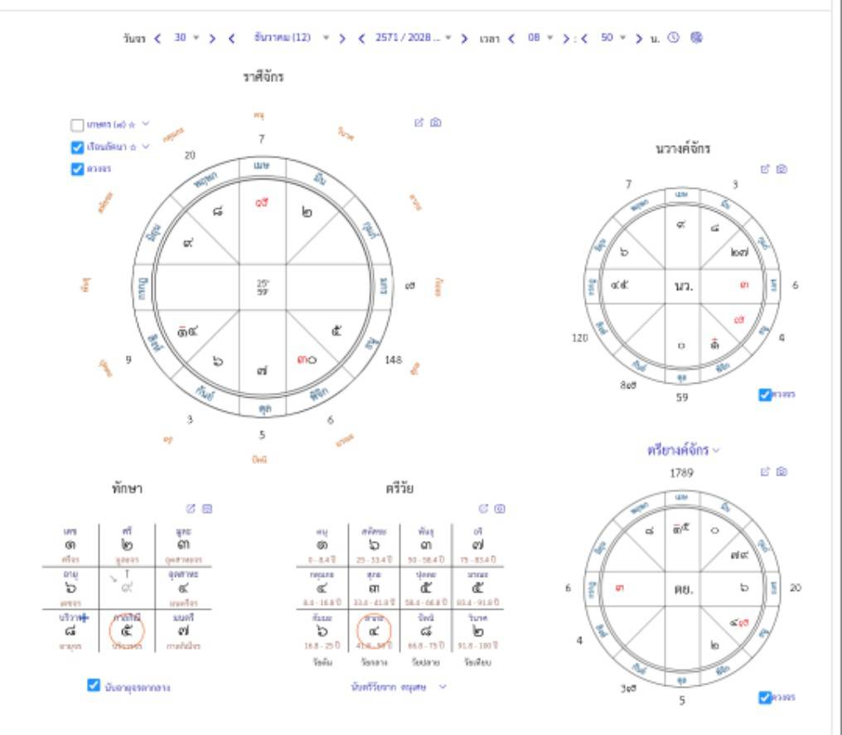The width and height of the screenshot is (842, 735).
Task: Open the month dropdown ธันวาคม (12)
Action: click(291, 37)
